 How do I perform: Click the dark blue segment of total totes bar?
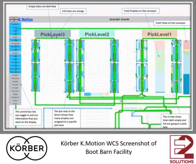click(x=186, y=84)
